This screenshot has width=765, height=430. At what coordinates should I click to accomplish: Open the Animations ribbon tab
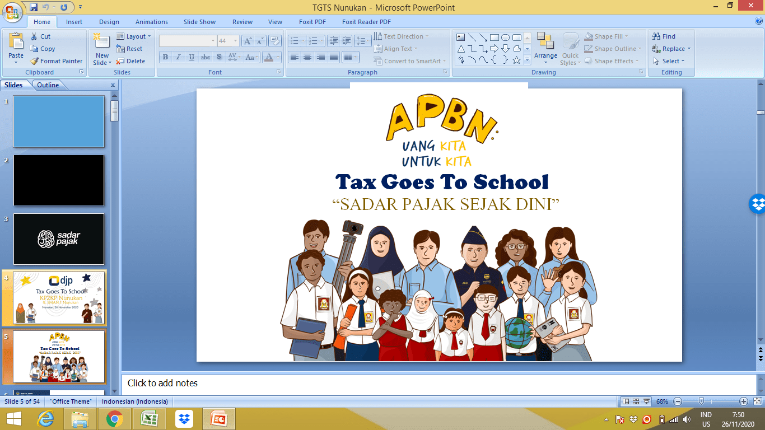(151, 22)
